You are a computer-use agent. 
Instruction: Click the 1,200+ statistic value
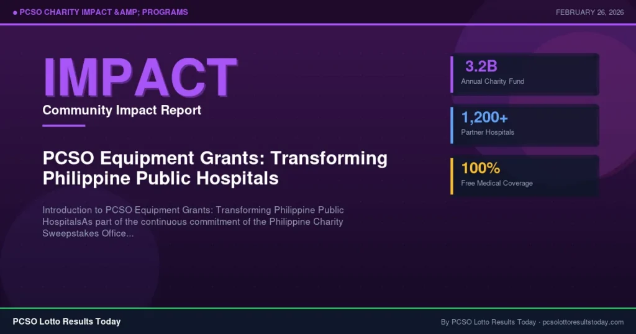(484, 117)
